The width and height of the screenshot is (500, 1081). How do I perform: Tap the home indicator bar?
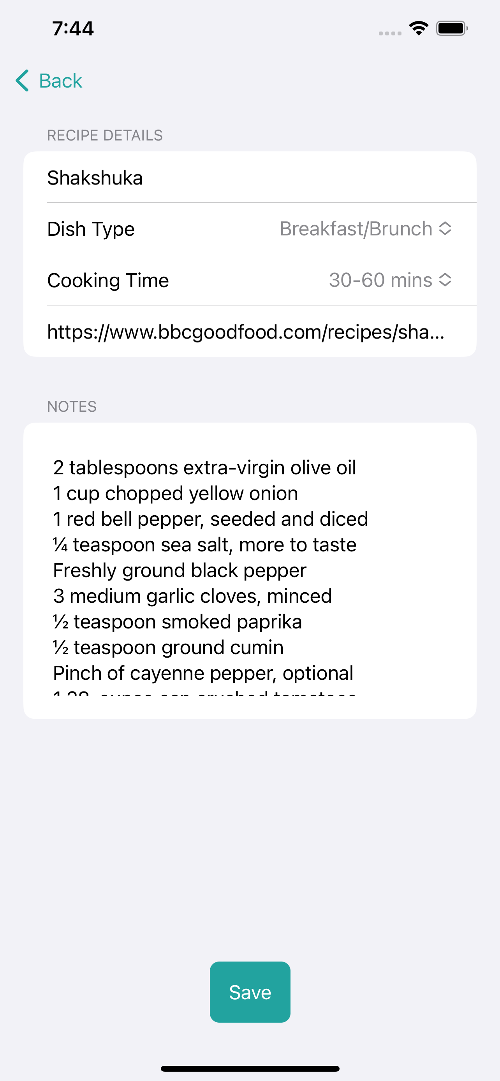(250, 1069)
